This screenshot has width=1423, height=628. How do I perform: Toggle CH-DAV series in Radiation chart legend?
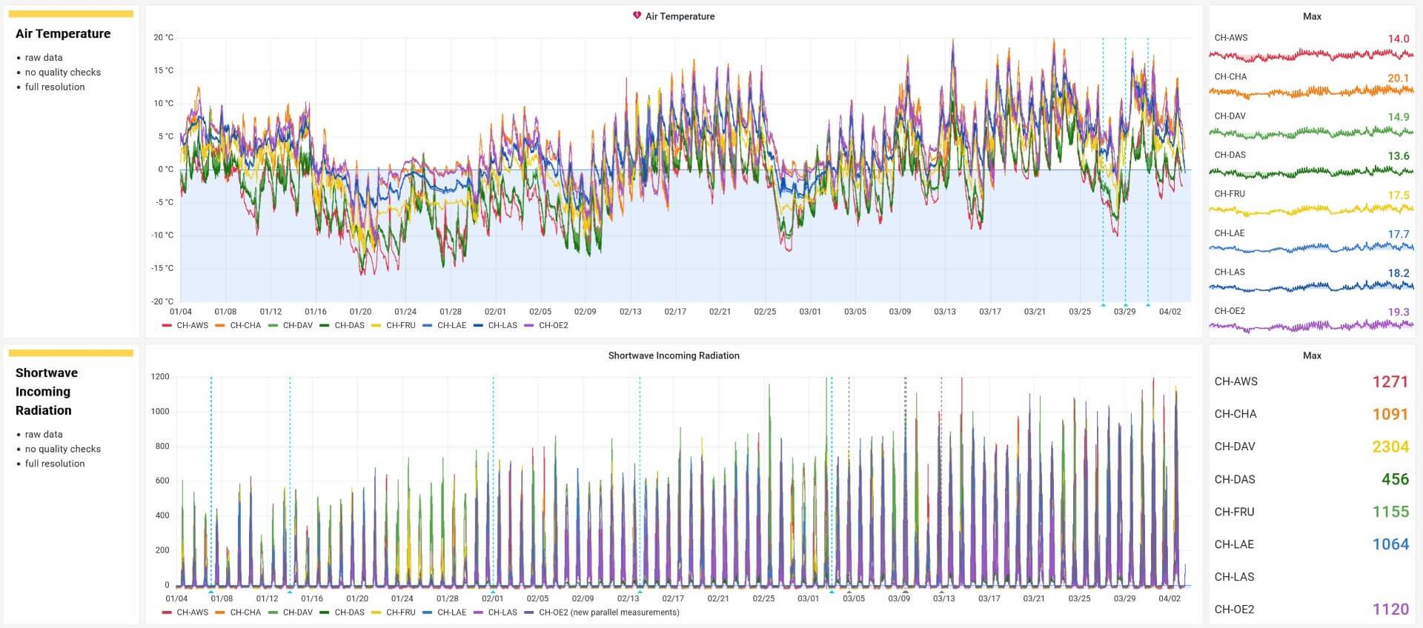[x=298, y=612]
